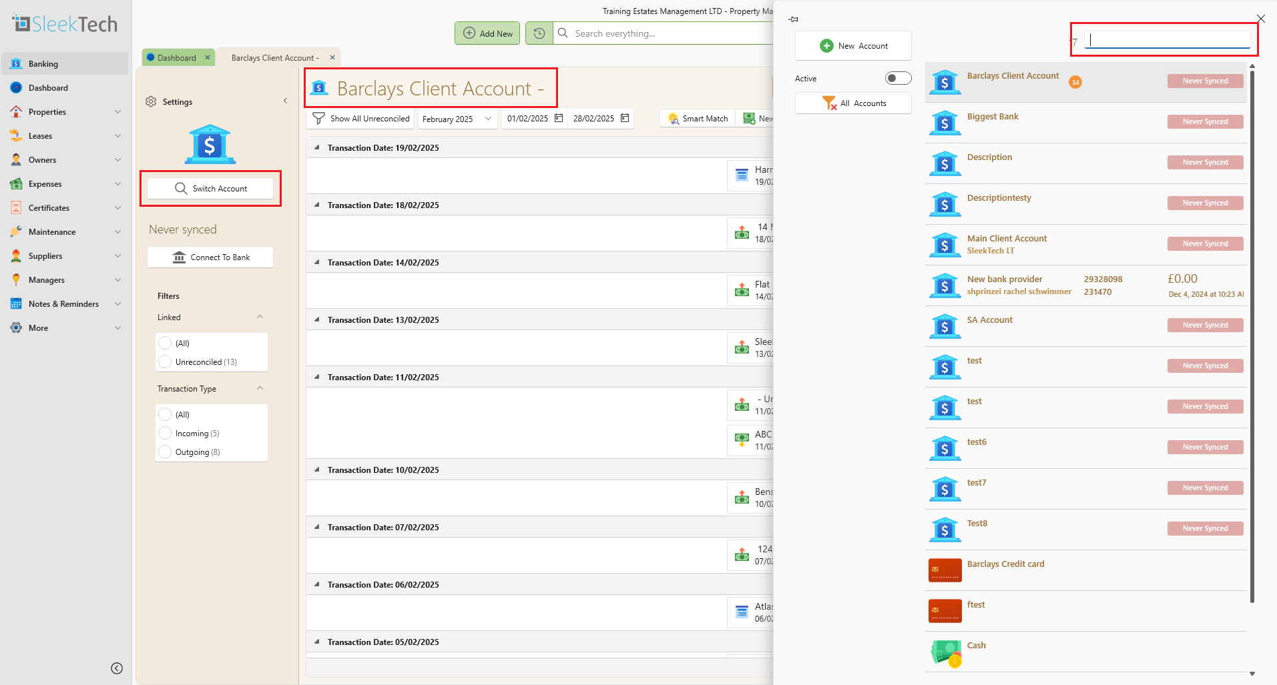The height and width of the screenshot is (685, 1277).
Task: Select the Linked (All) radio option
Action: [x=165, y=343]
